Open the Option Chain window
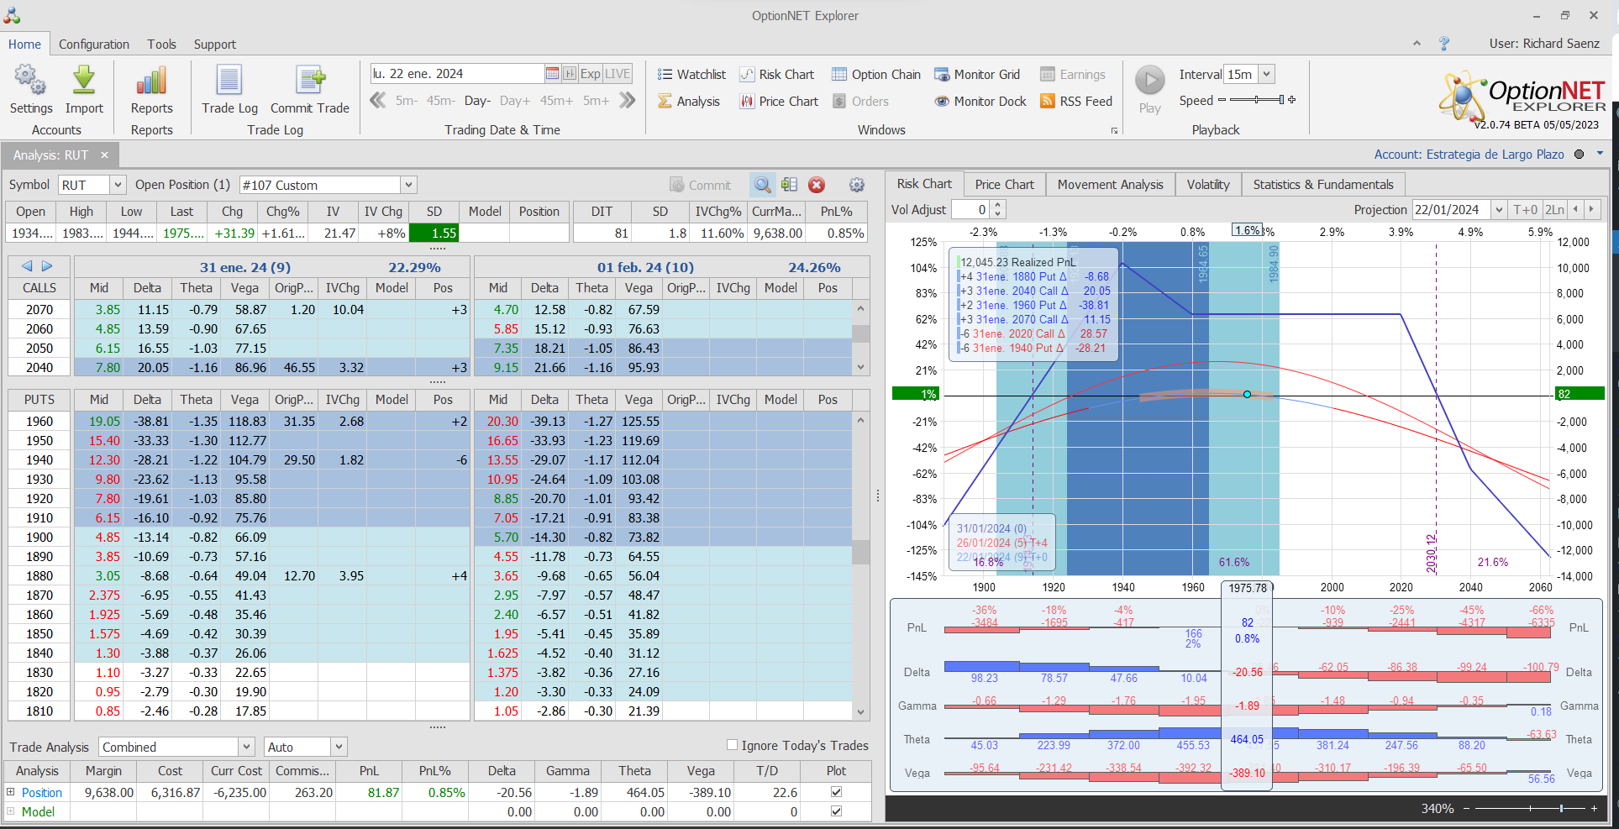The image size is (1619, 829). [x=876, y=75]
